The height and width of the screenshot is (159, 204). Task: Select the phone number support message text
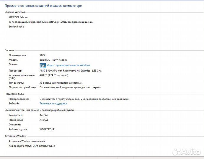[84, 99]
